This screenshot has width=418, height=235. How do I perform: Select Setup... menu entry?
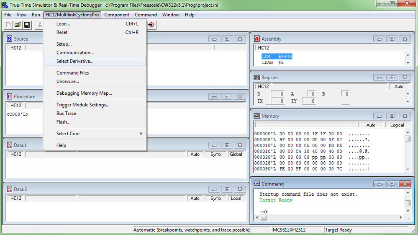[x=95, y=44]
